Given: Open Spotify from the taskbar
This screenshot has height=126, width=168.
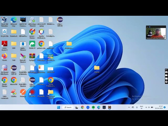Looking at the screenshot, I should [x=93, y=107].
